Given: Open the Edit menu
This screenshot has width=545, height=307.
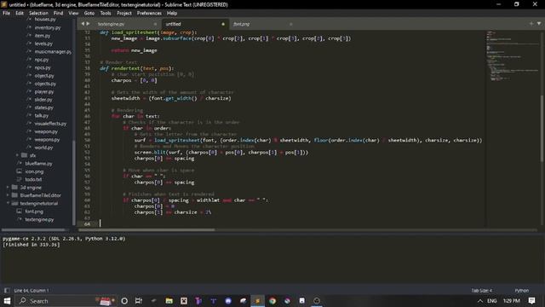Looking at the screenshot, I should [x=20, y=14].
